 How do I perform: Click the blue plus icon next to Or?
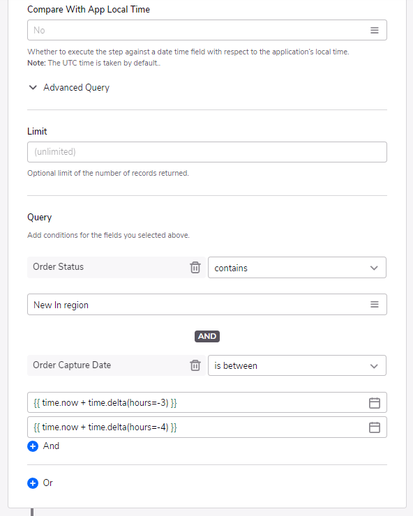(33, 483)
